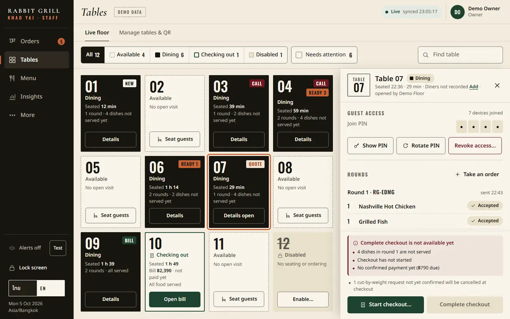510x319 pixels.
Task: Filter tables by Disabled 1
Action: click(266, 55)
